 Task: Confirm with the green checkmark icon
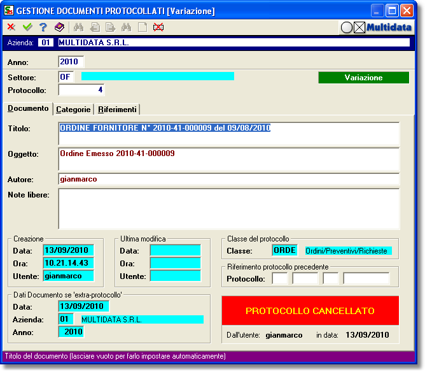coord(27,27)
